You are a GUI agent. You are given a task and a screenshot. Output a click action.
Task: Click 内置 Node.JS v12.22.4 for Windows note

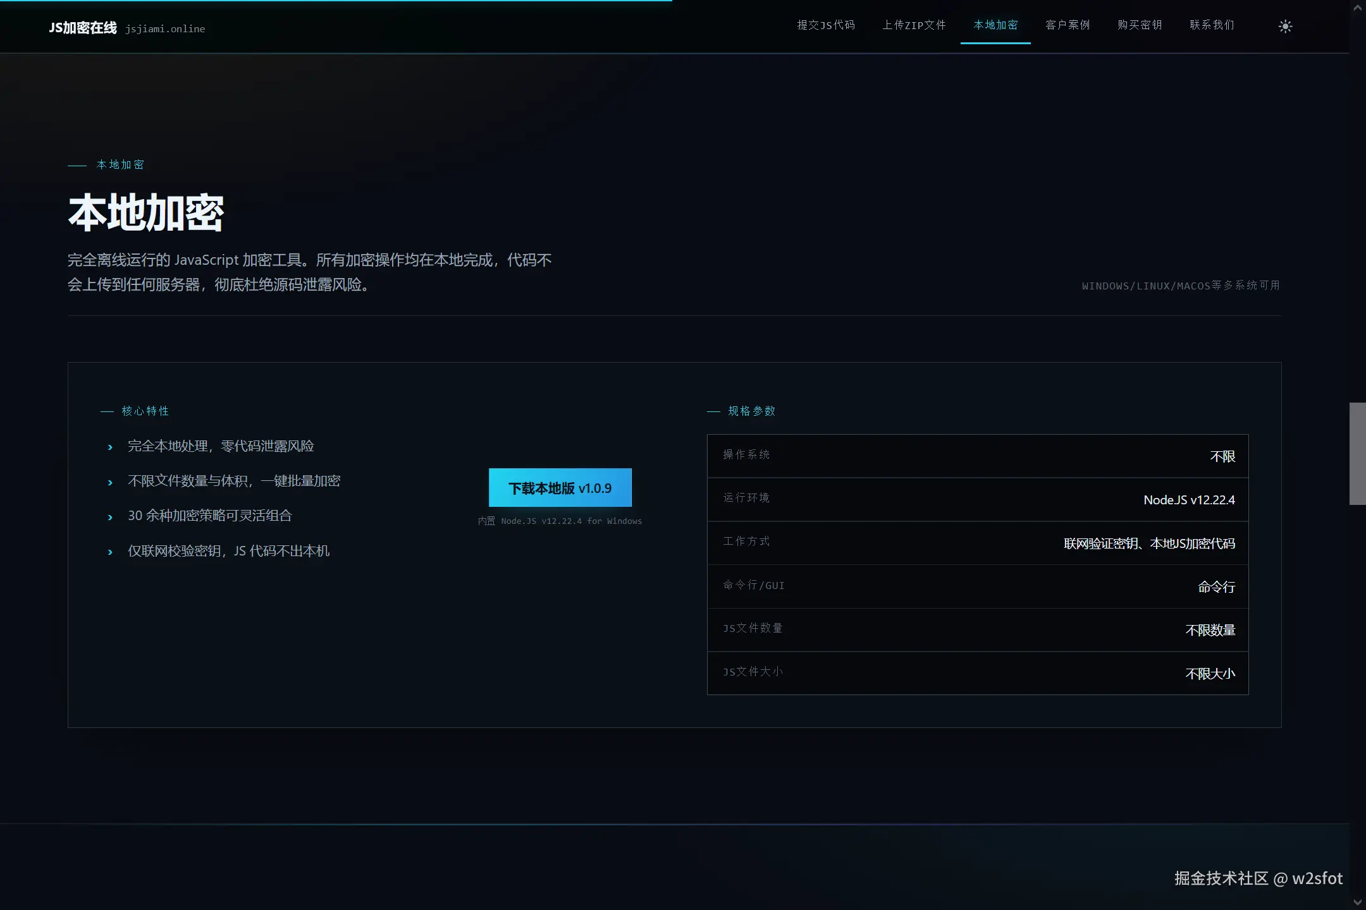pyautogui.click(x=560, y=521)
